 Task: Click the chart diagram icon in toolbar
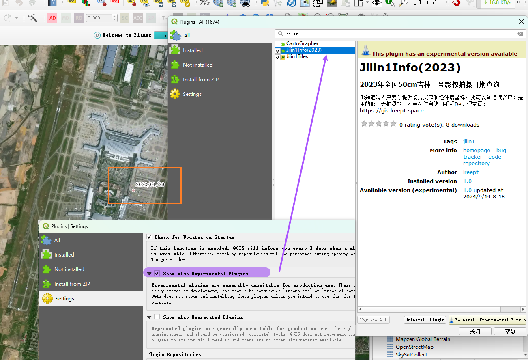click(86, 3)
